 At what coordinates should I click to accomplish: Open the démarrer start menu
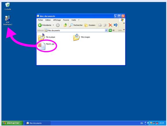click(x=12, y=123)
